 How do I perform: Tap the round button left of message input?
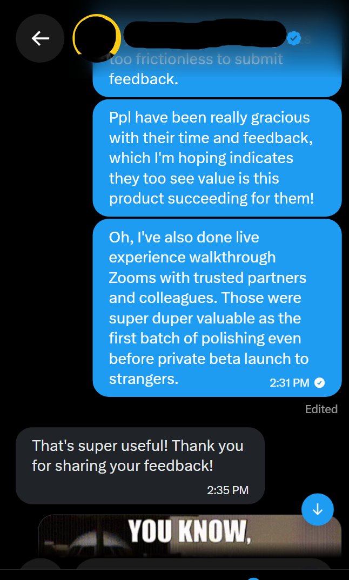[x=41, y=570]
